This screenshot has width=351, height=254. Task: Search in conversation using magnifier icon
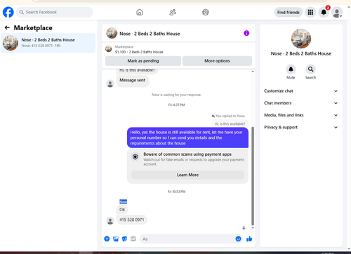pos(310,69)
